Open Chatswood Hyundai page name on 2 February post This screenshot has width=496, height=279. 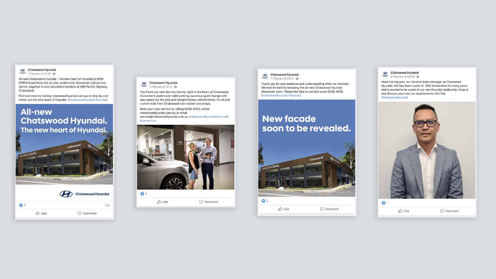pos(163,83)
